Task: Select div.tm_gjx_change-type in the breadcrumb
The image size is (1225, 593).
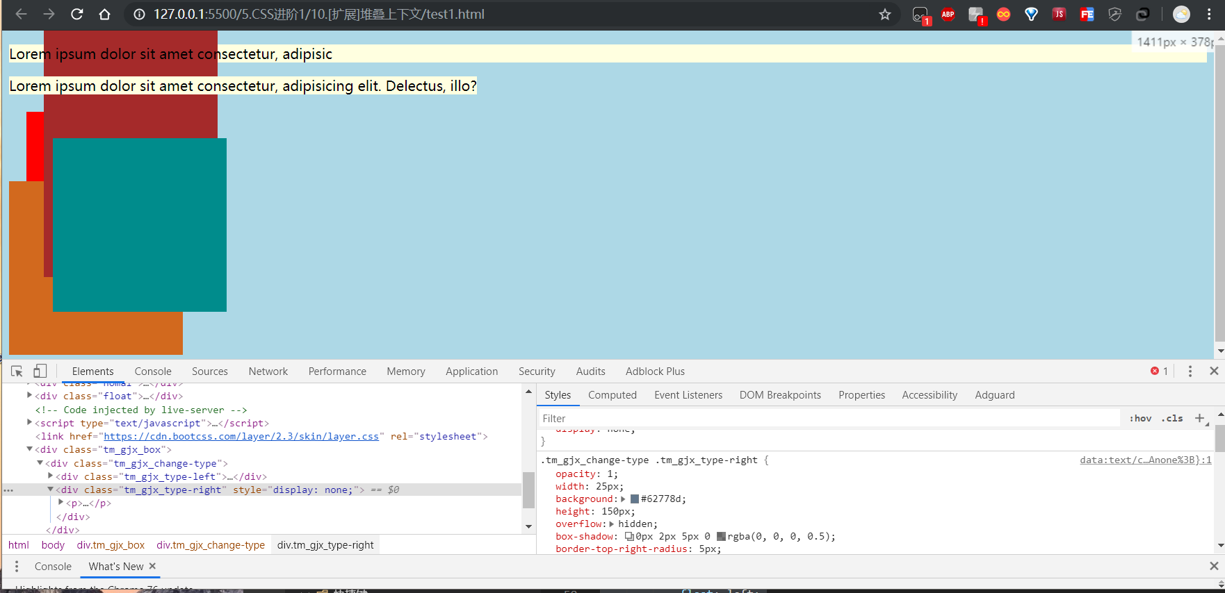Action: tap(211, 545)
